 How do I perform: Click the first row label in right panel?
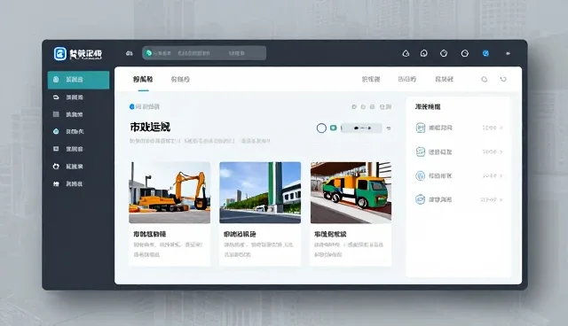[x=440, y=128]
